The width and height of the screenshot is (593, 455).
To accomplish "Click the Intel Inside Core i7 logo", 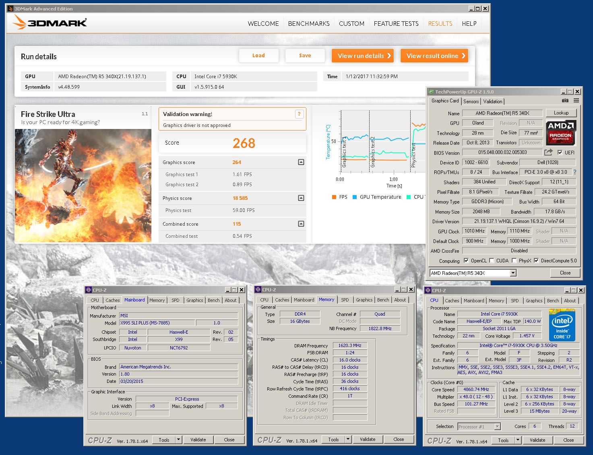I will [x=562, y=325].
